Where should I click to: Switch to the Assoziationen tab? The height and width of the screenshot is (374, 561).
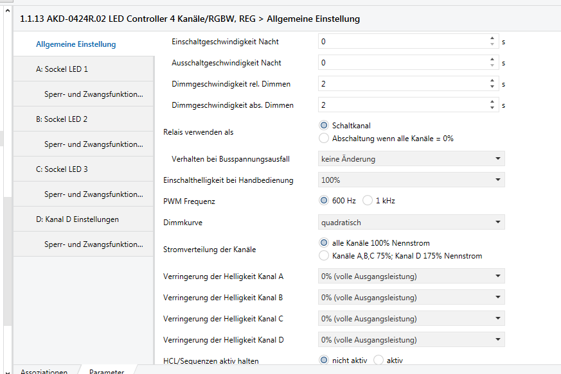click(44, 371)
